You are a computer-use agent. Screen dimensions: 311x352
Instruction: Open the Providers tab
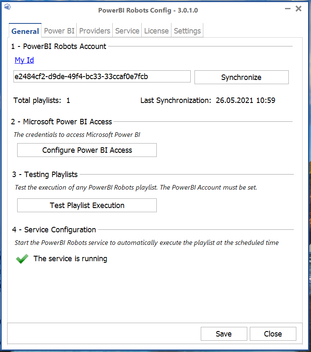95,31
